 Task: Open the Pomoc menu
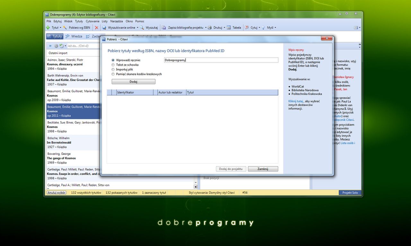tap(140, 21)
